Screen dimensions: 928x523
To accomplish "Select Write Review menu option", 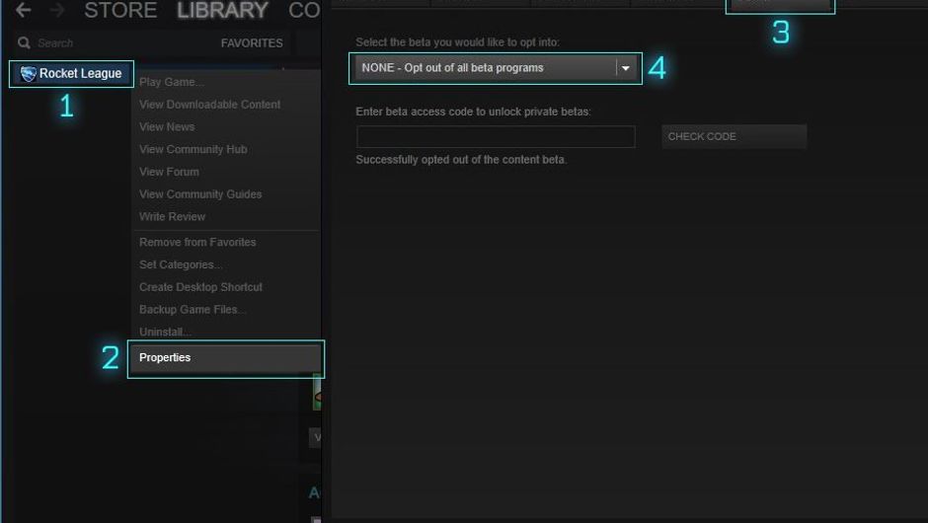I will [172, 217].
